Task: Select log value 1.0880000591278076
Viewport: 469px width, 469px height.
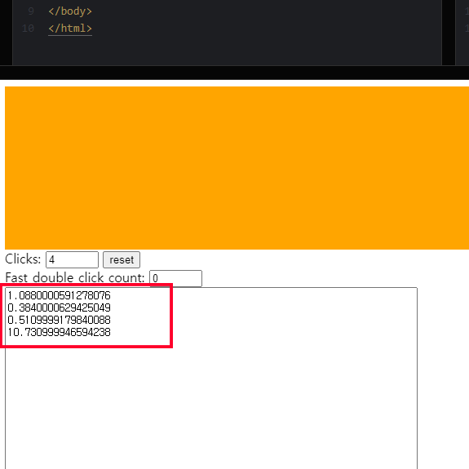Action: 59,295
